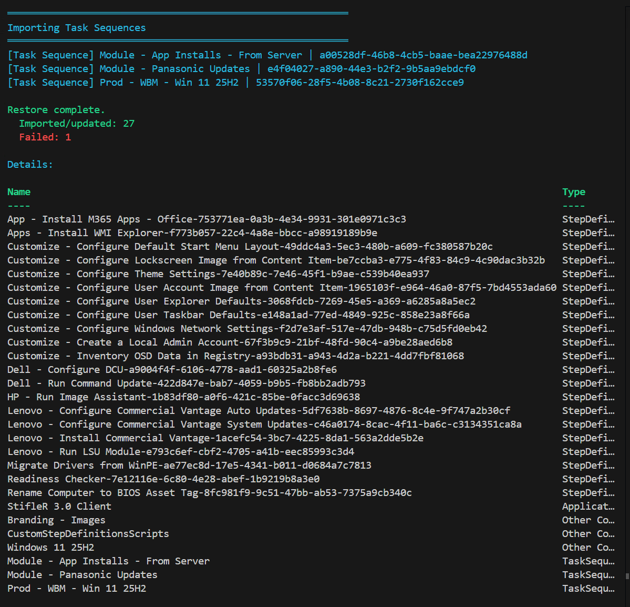Click the CustomStepDefinitionsScripts entry
This screenshot has height=607, width=630.
(x=88, y=534)
